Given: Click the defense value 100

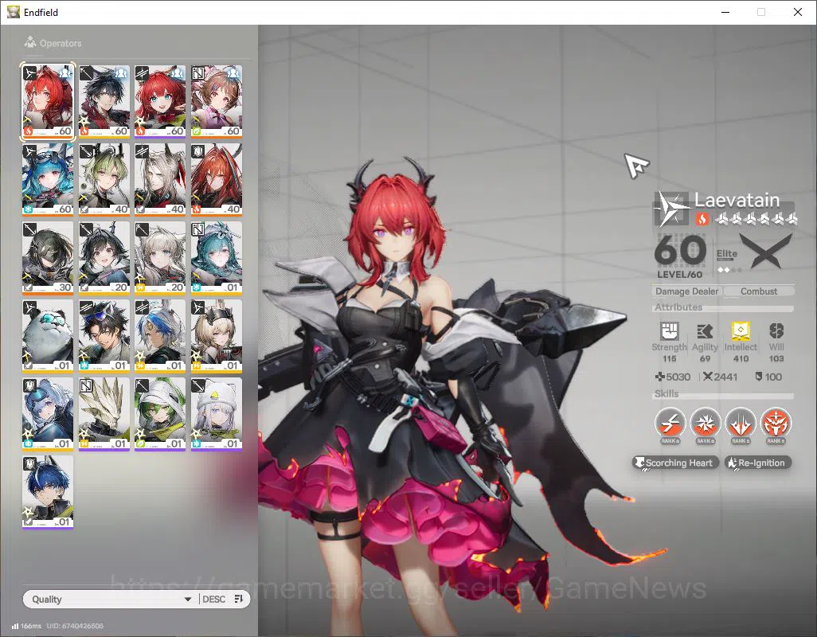Looking at the screenshot, I should pyautogui.click(x=768, y=377).
